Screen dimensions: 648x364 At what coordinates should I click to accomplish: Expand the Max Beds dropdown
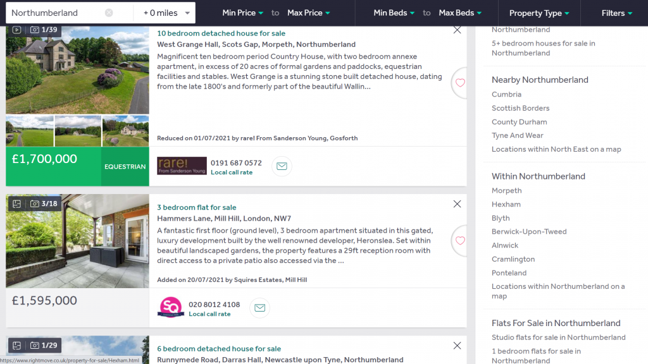tap(460, 13)
